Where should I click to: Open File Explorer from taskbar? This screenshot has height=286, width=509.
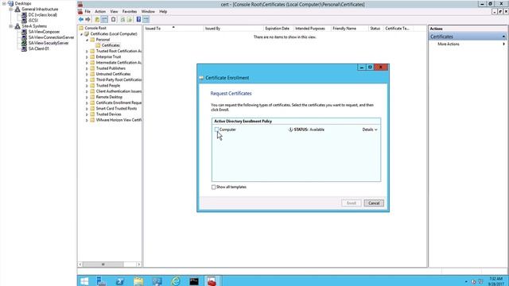coord(138,281)
